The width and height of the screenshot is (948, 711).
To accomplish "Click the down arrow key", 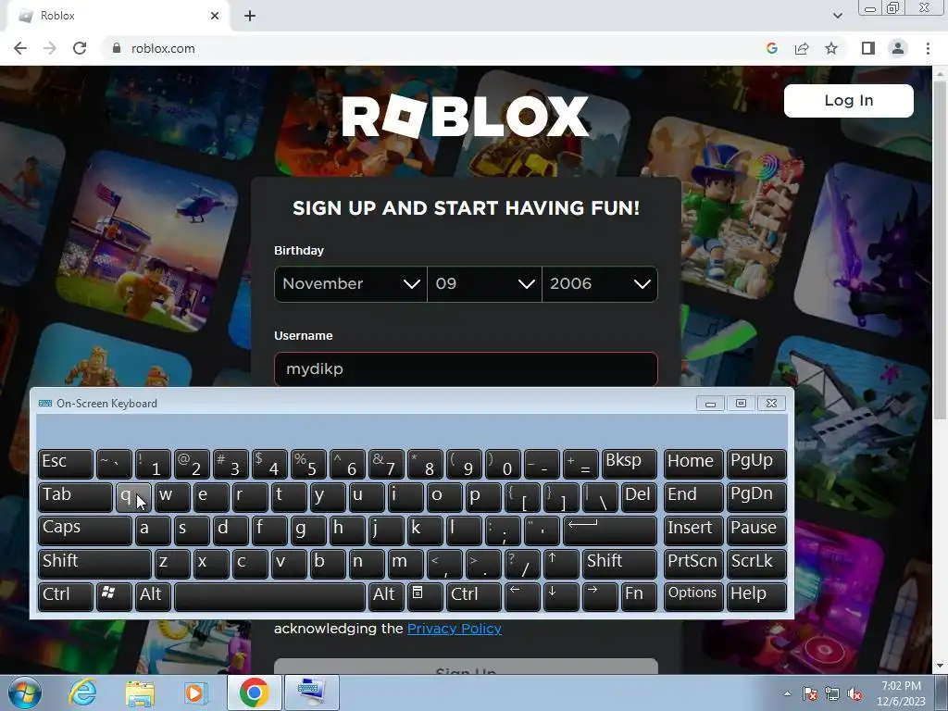I will click(x=561, y=596).
